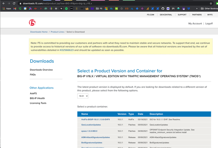The width and height of the screenshot is (218, 148).
Task: Click the browser address bar URL
Action: [58, 3]
